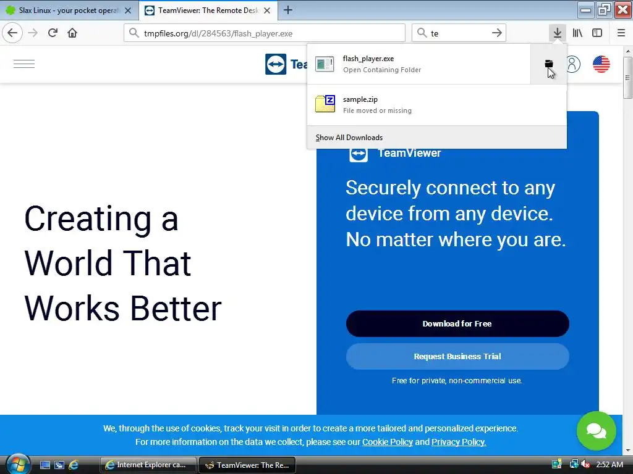Open the Firefox hamburger menu
This screenshot has width=633, height=474.
pyautogui.click(x=621, y=33)
